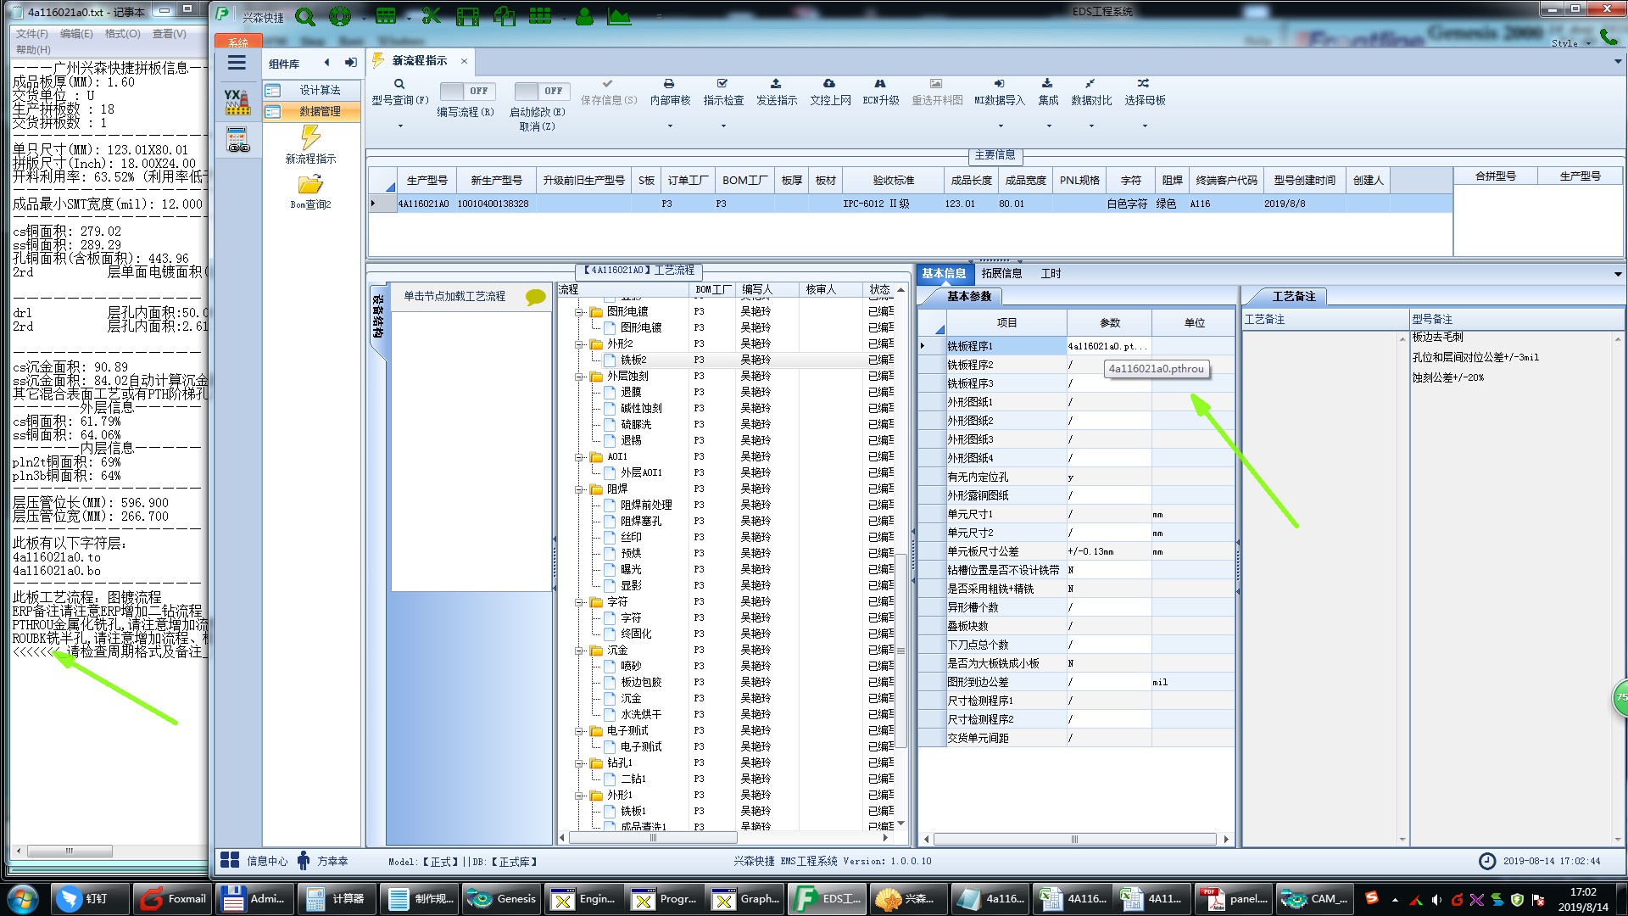The image size is (1628, 916).
Task: Click the 发送指示 upload icon
Action: pos(776,84)
